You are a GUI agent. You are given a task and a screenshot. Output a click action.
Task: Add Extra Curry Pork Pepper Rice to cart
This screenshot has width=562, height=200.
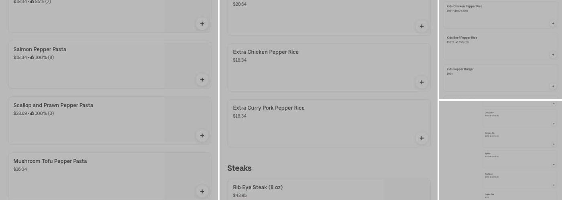(421, 138)
